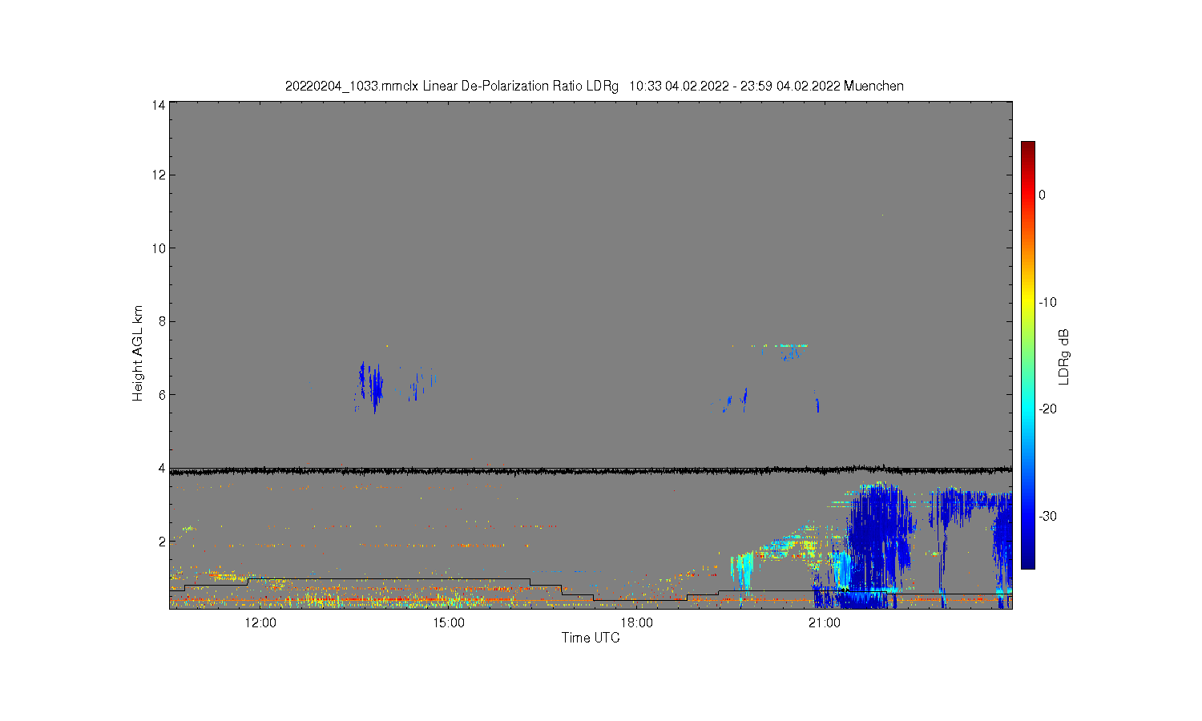Click the plot title text at top
The image size is (1202, 721).
pos(595,86)
